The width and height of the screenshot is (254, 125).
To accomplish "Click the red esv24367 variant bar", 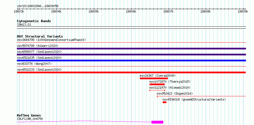I will 154,78.
